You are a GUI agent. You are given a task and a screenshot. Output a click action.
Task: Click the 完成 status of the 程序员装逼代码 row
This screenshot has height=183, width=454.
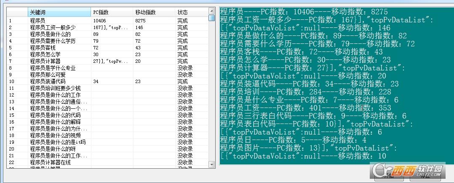182,81
